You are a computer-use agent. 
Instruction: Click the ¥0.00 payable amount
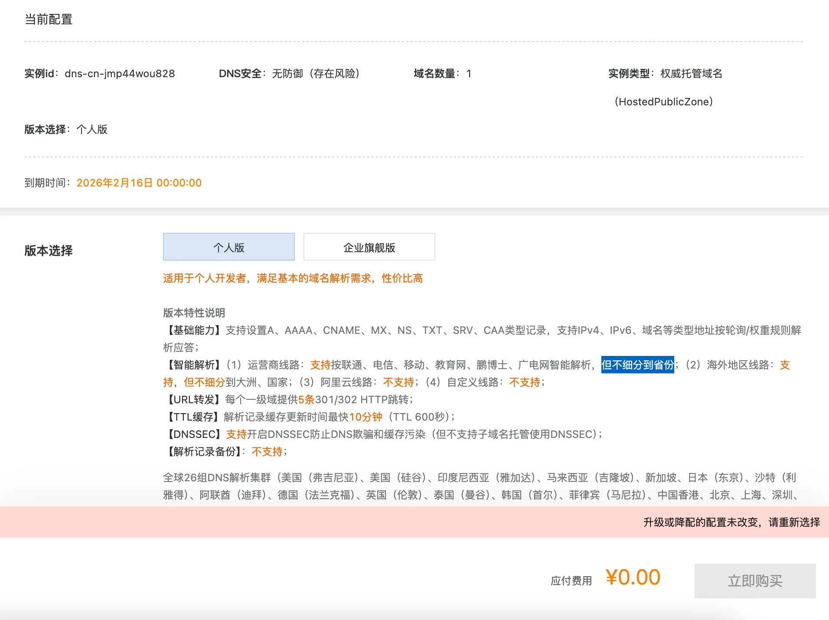click(x=633, y=578)
